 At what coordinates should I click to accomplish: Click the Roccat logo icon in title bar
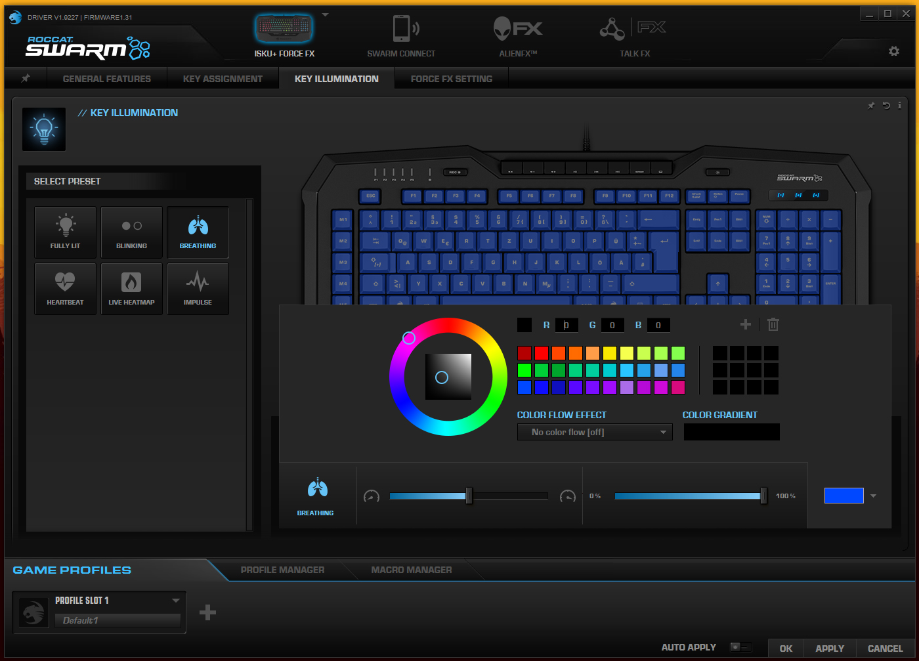pos(15,18)
